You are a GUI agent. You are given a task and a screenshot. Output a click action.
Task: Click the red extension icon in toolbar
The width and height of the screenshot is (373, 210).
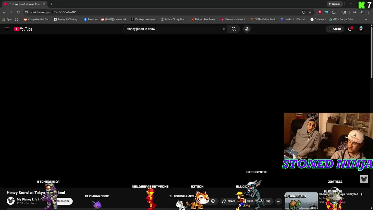pyautogui.click(x=320, y=12)
